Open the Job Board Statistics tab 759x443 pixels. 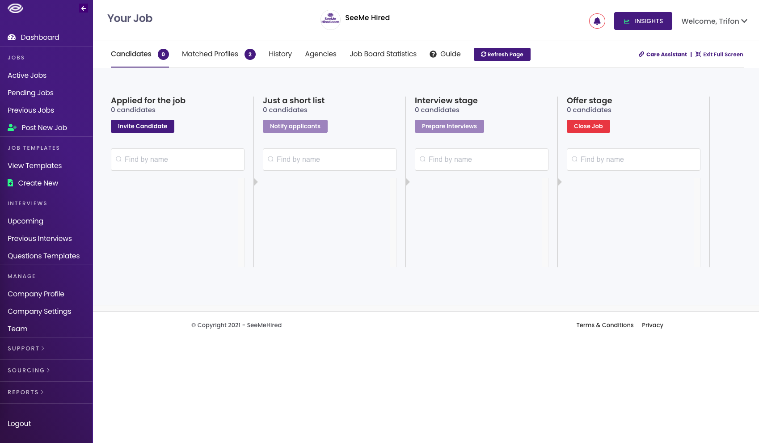383,54
